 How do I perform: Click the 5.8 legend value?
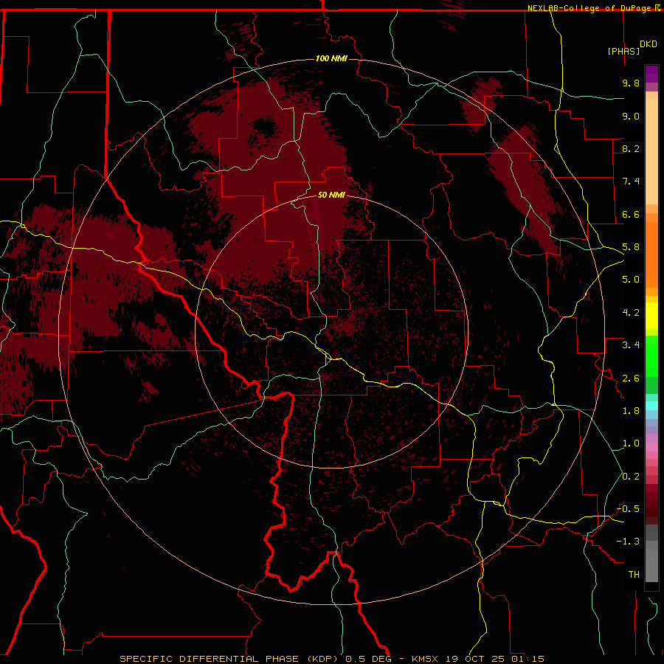click(631, 247)
